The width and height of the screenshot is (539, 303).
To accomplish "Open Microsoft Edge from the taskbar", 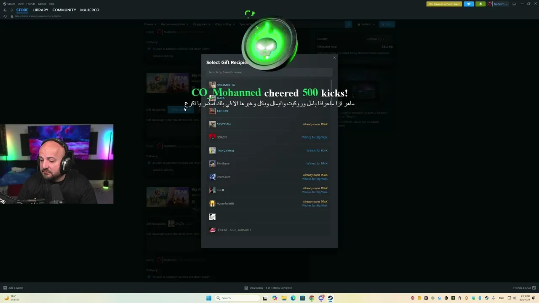I will pos(293,298).
